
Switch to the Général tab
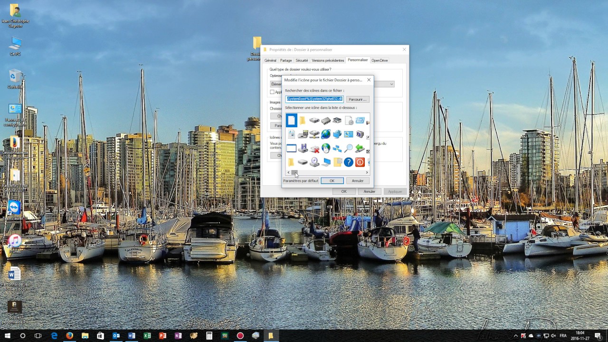270,60
